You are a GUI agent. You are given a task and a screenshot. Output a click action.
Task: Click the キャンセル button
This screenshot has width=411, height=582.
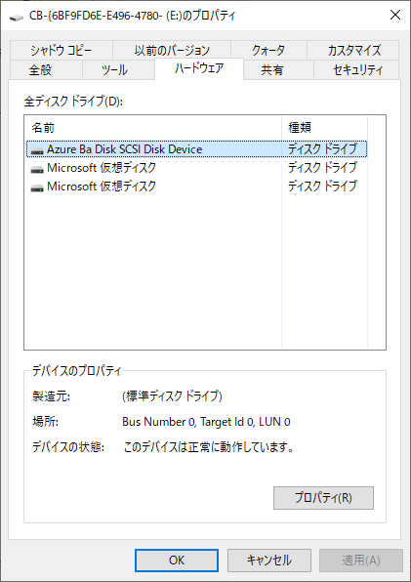pyautogui.click(x=269, y=561)
